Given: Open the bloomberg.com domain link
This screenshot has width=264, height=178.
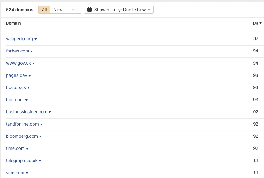Looking at the screenshot, I should point(22,136).
